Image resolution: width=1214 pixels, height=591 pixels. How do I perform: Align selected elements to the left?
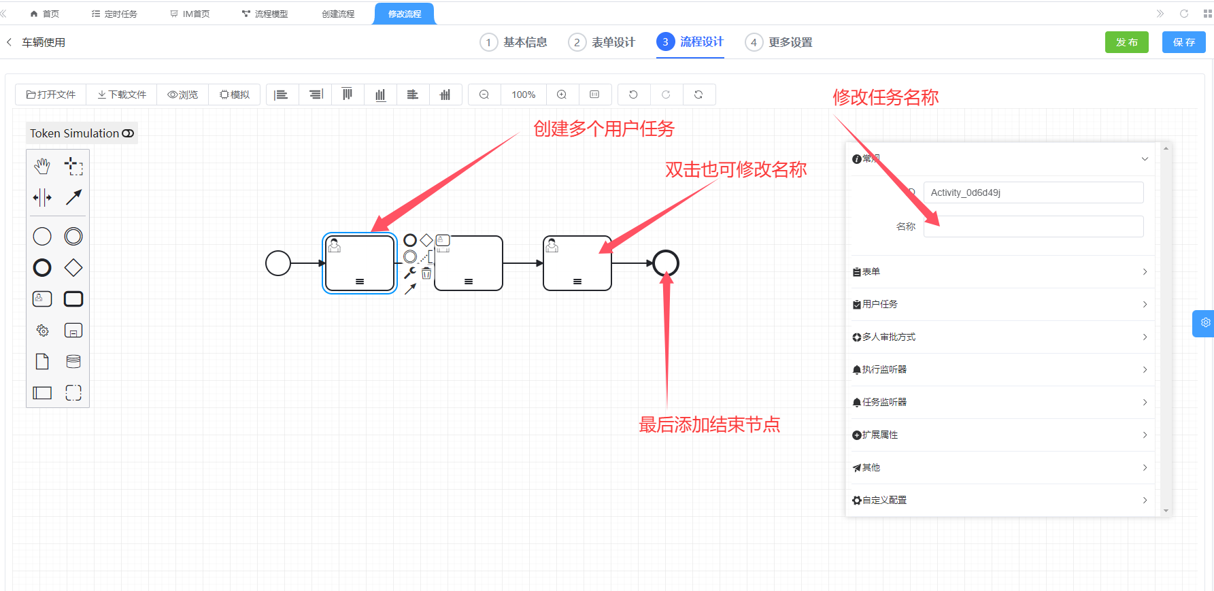[x=282, y=95]
